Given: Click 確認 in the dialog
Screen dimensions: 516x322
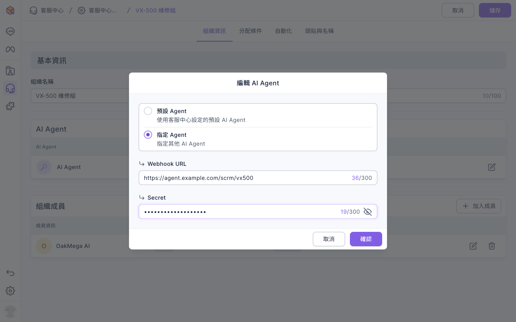Looking at the screenshot, I should click(x=366, y=239).
